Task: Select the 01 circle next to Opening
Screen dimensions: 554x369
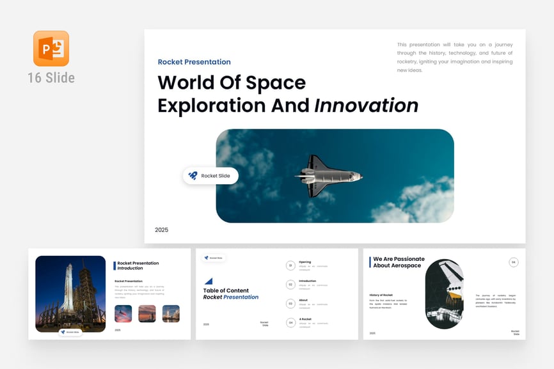Action: tap(290, 265)
